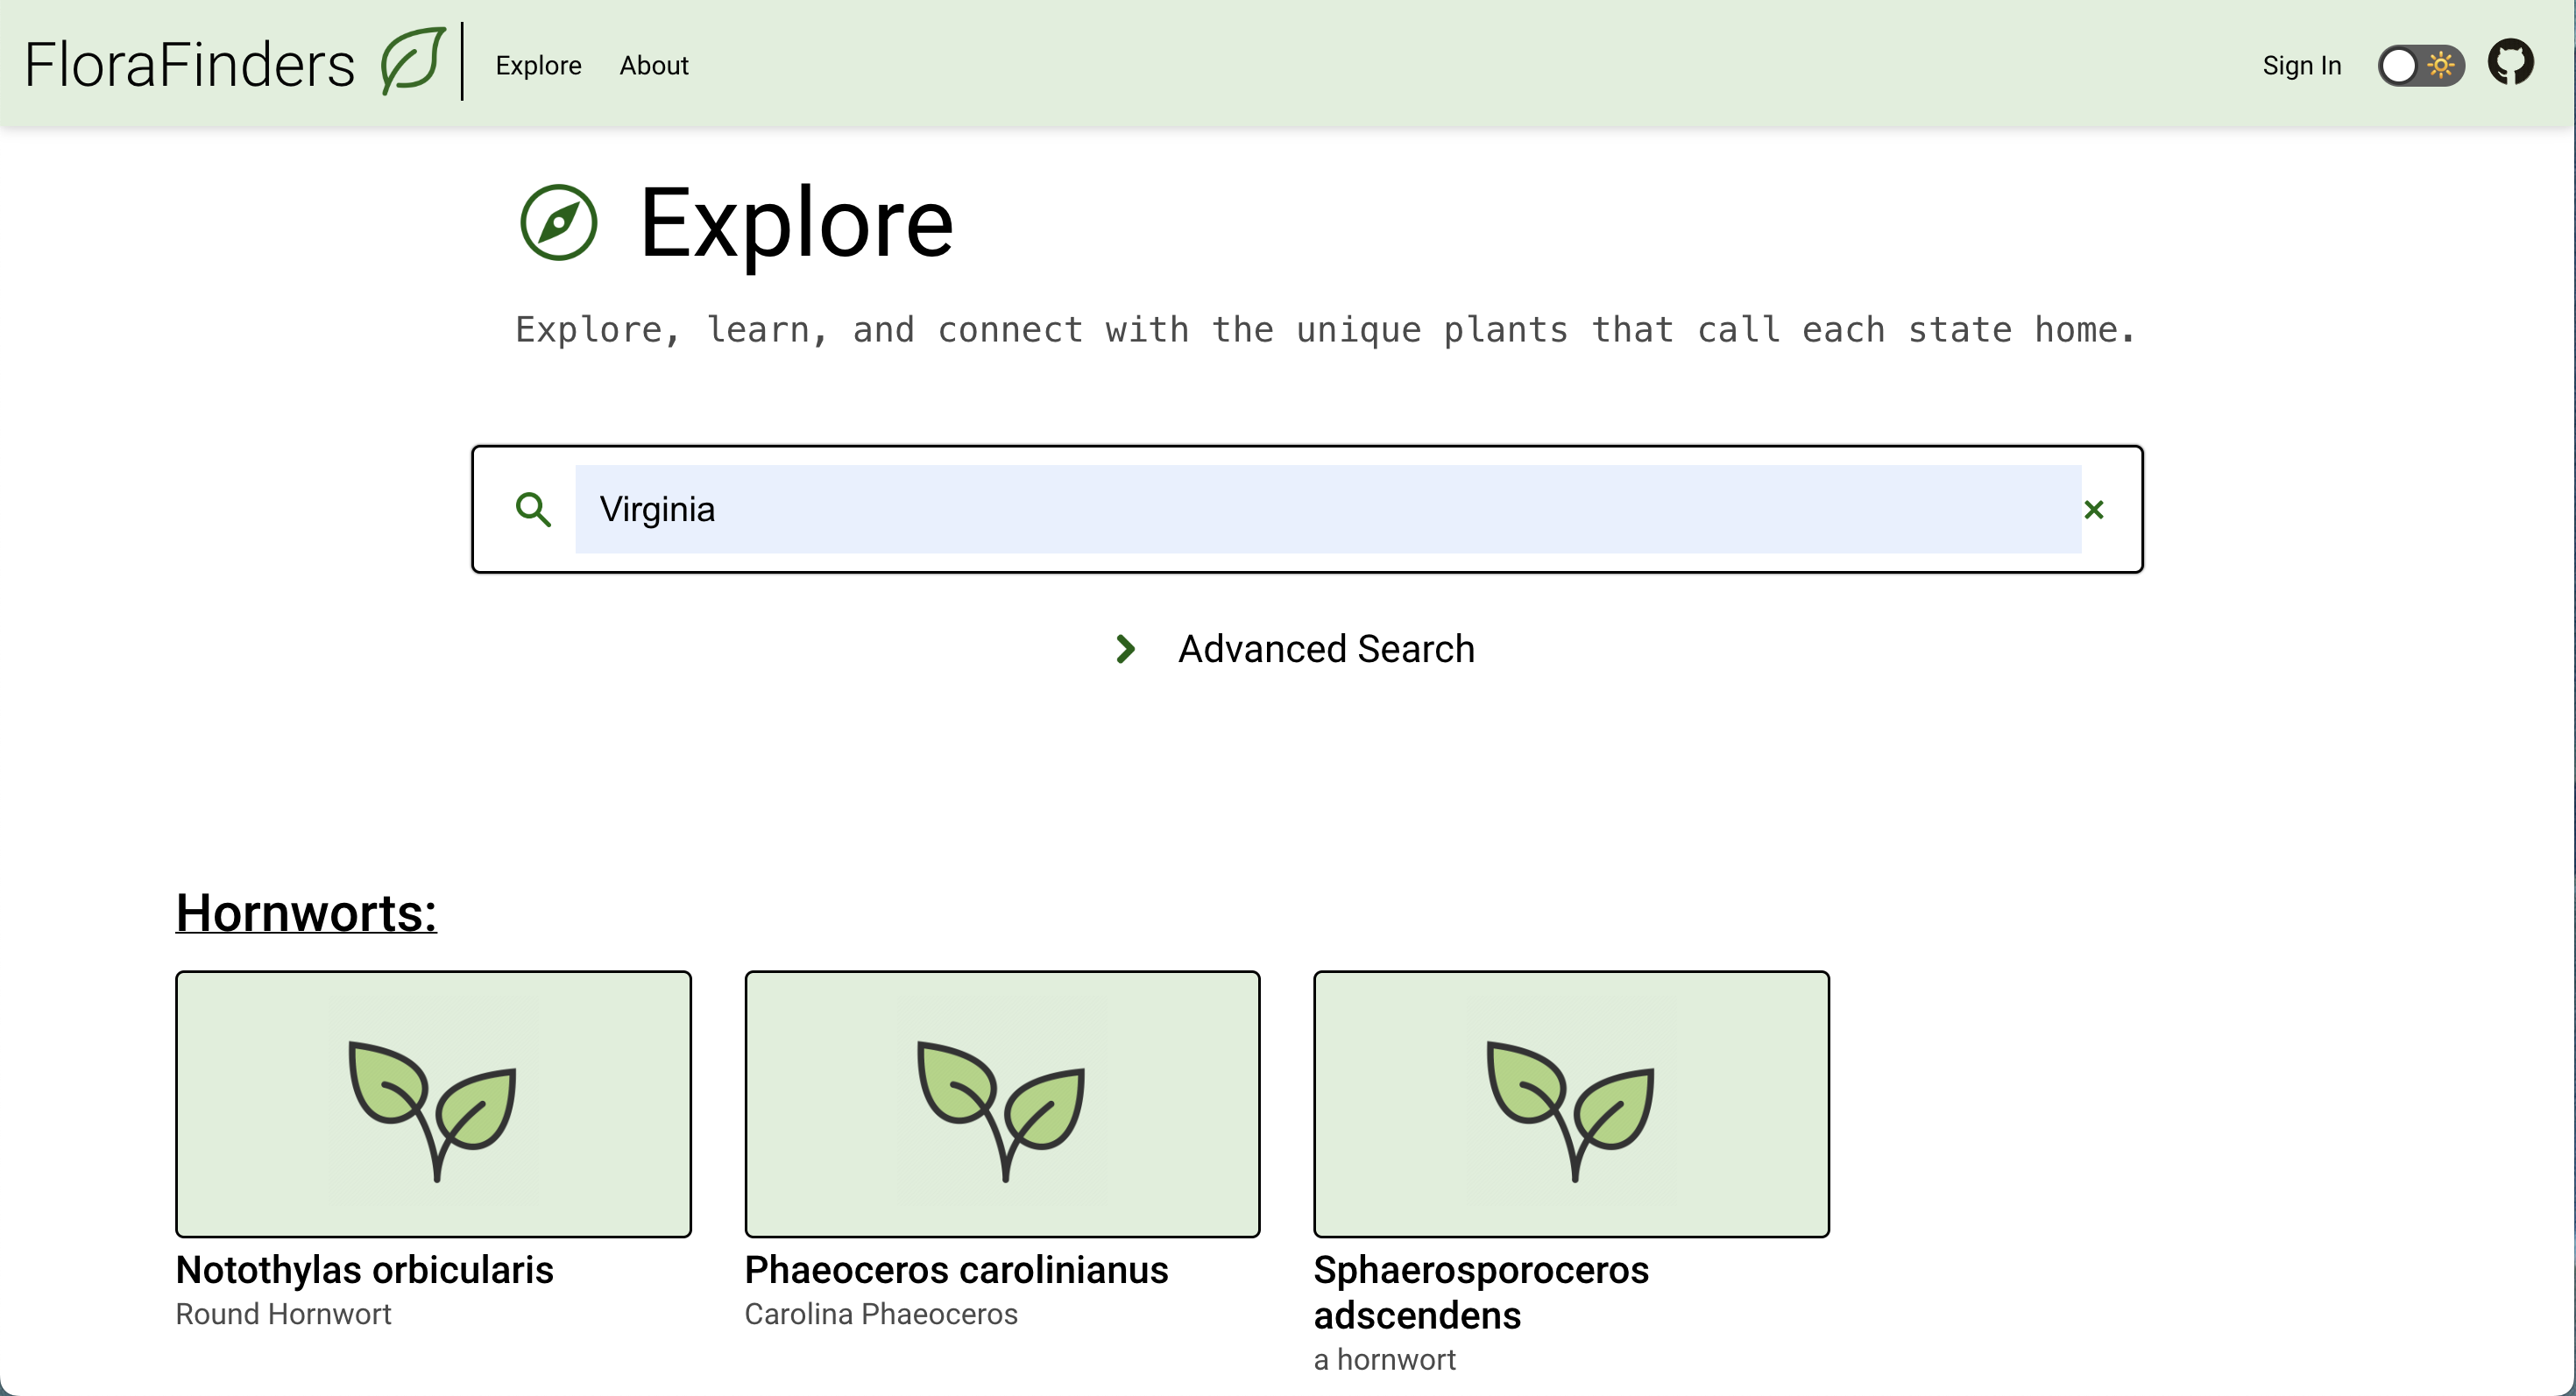Click the Hornworts section heading
Image resolution: width=2576 pixels, height=1396 pixels.
tap(306, 913)
